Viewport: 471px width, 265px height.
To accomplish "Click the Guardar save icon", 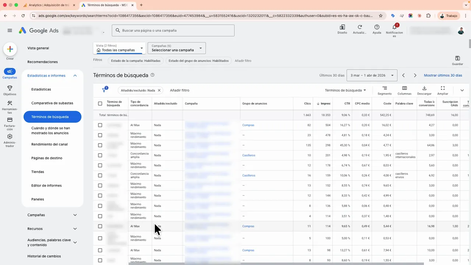I will [x=457, y=58].
